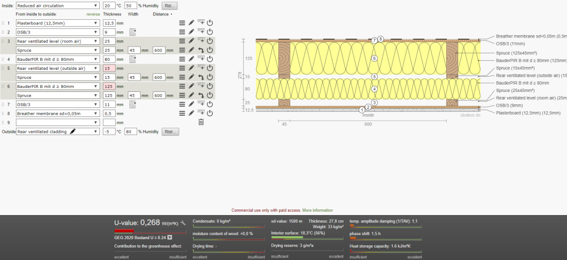Click the phase shift rating bar
This screenshot has height=260, width=567.
coord(386,238)
